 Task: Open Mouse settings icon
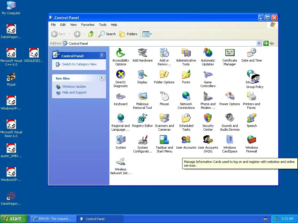pyautogui.click(x=164, y=96)
